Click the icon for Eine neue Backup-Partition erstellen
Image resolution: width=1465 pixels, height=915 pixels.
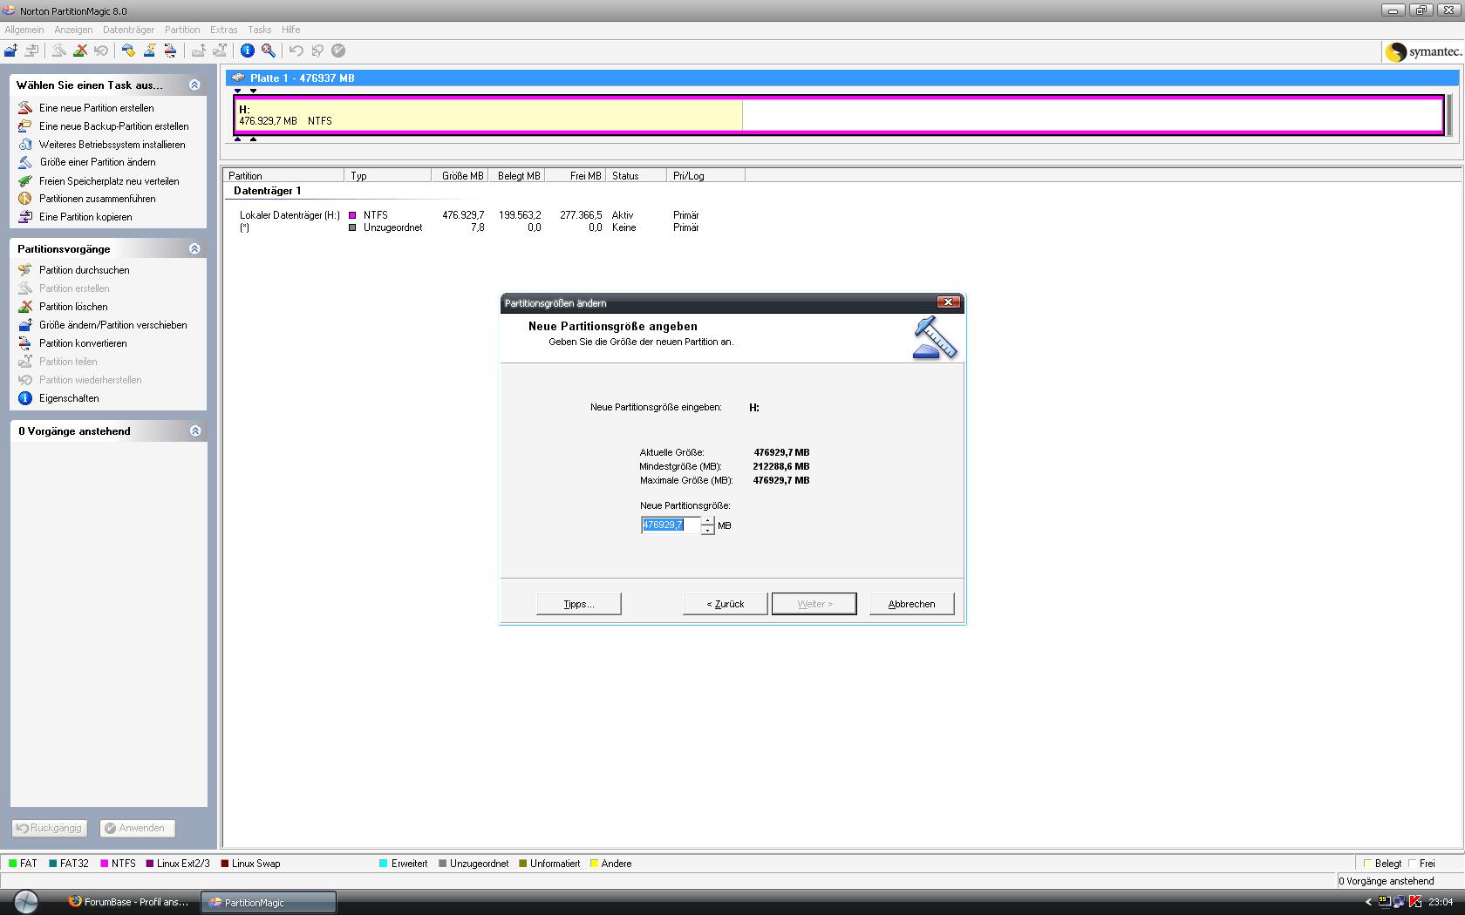24,126
